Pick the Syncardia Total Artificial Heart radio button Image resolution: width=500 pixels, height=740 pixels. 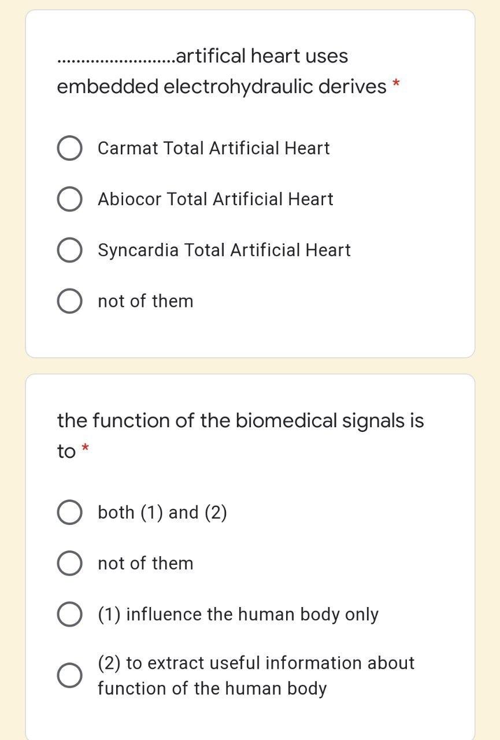[69, 250]
